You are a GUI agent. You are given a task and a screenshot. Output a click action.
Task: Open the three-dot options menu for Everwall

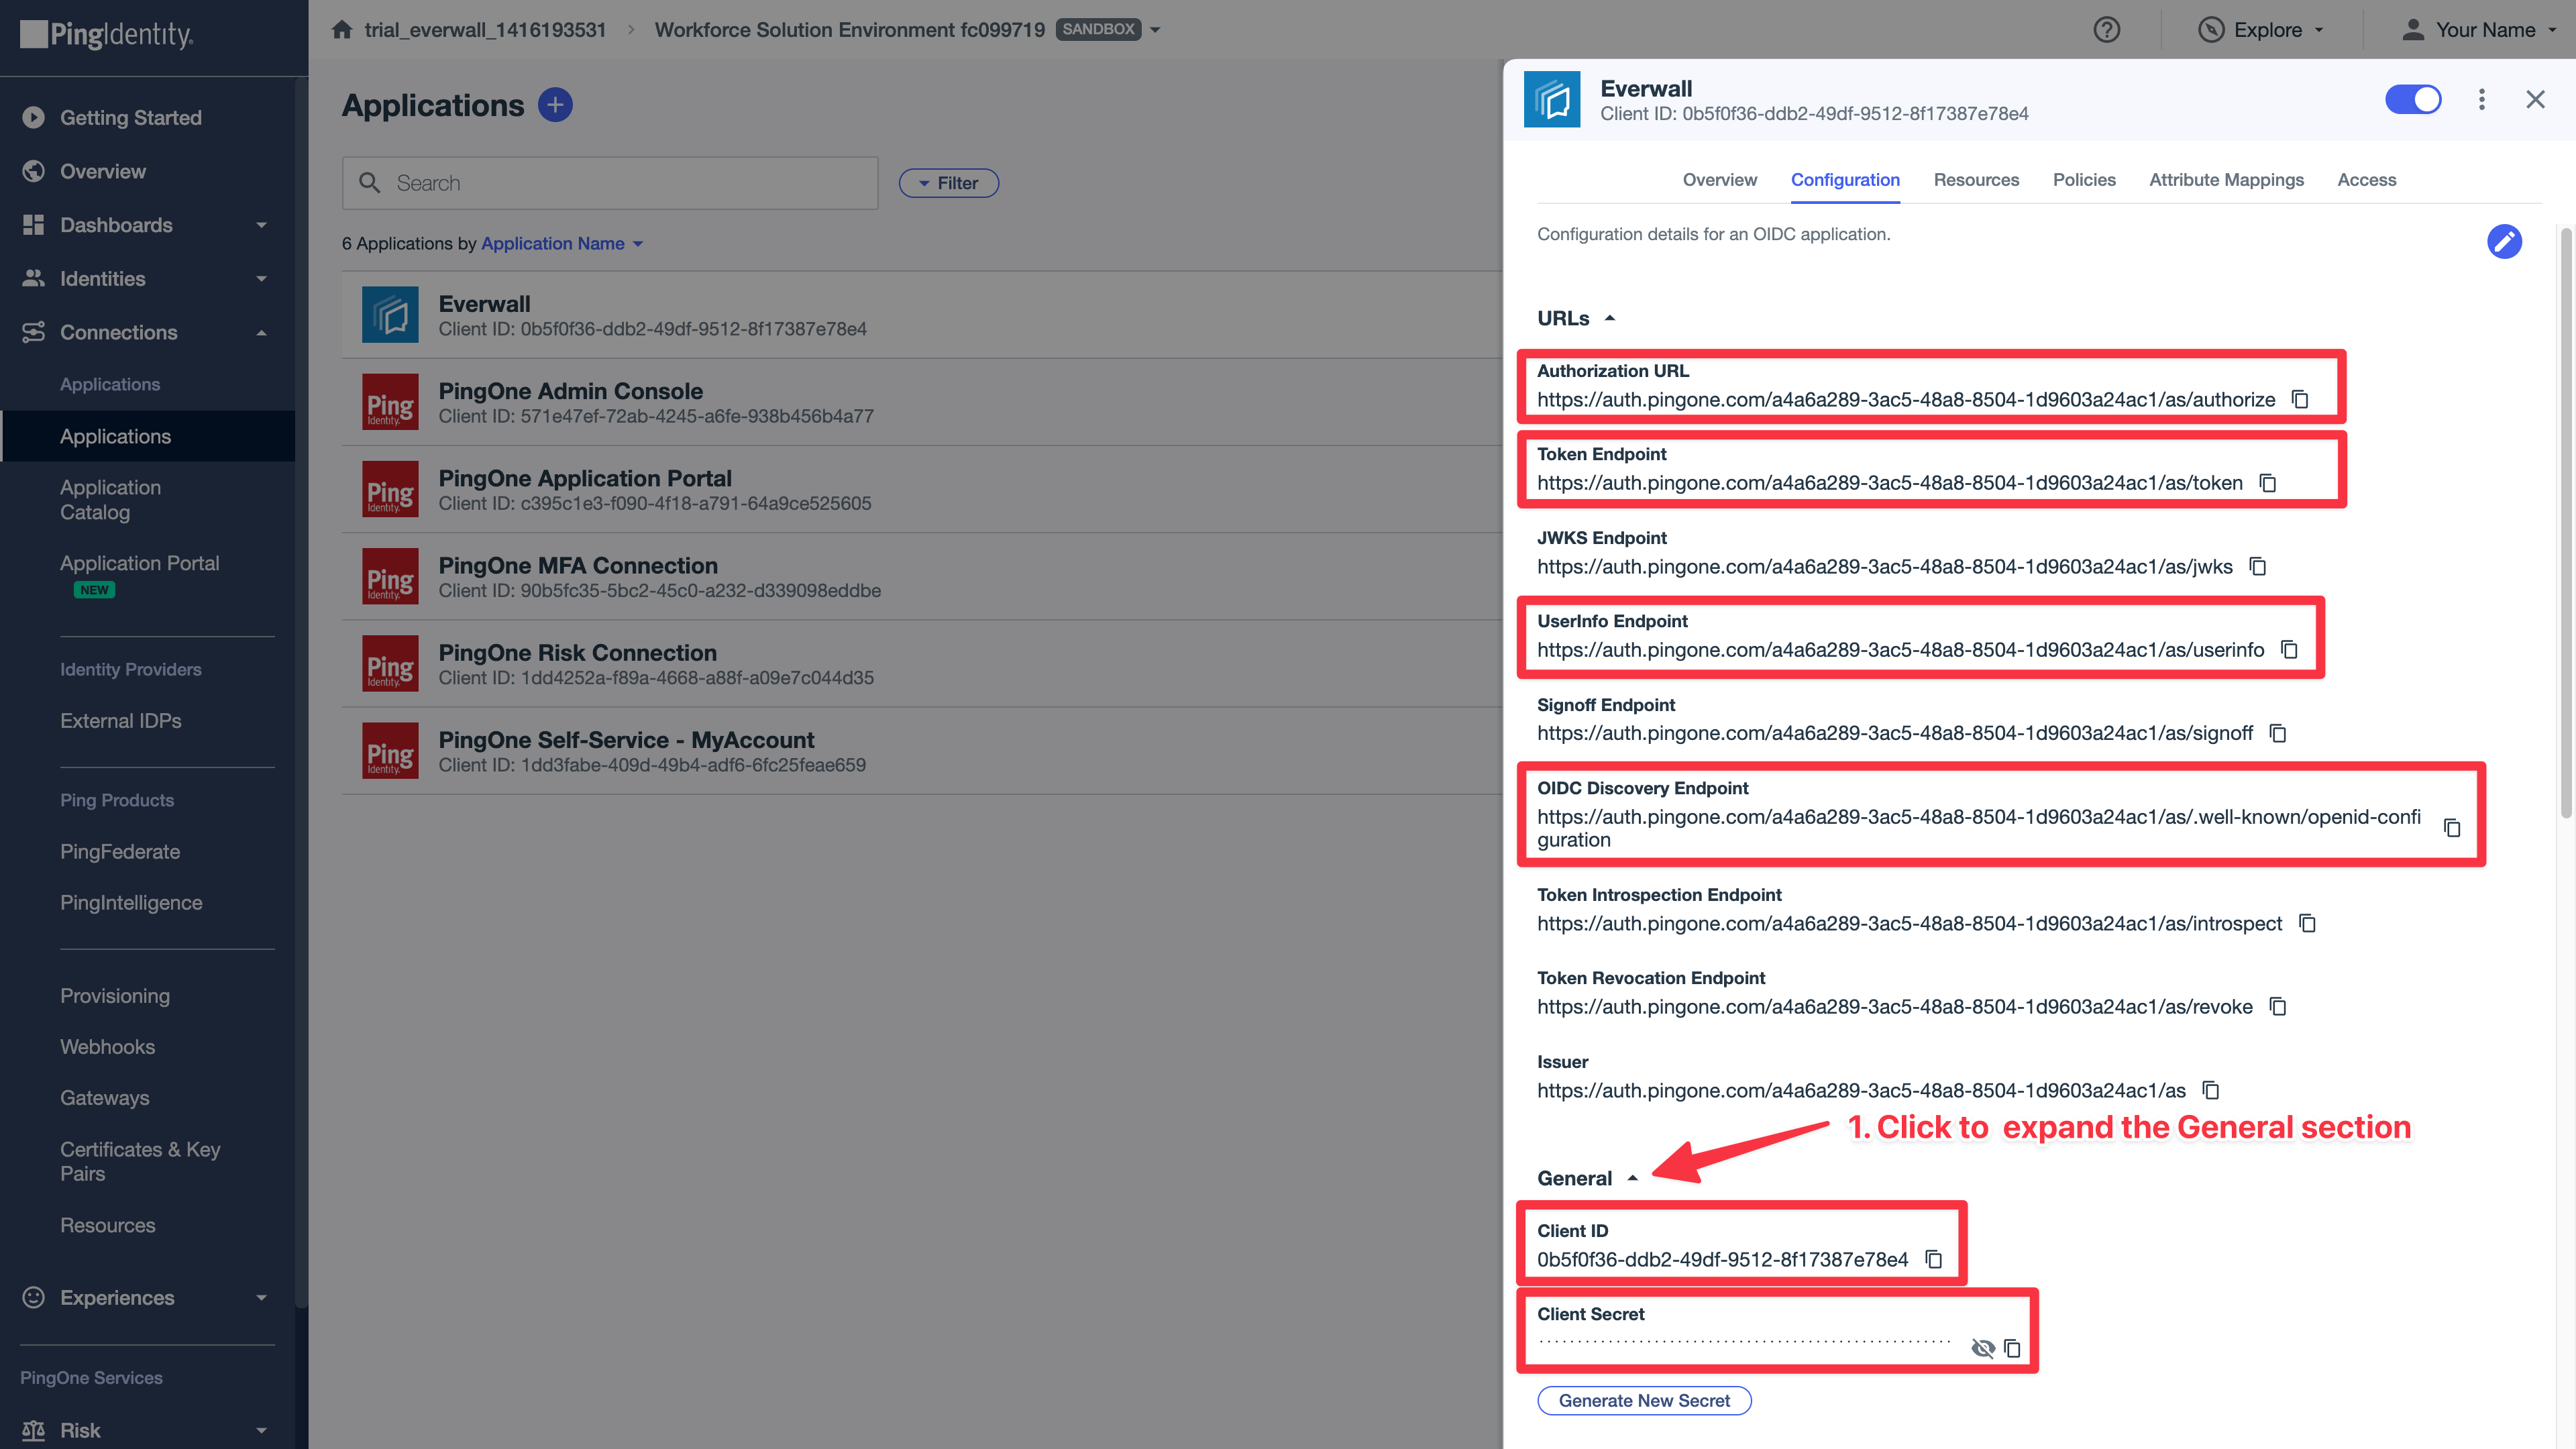click(2481, 99)
